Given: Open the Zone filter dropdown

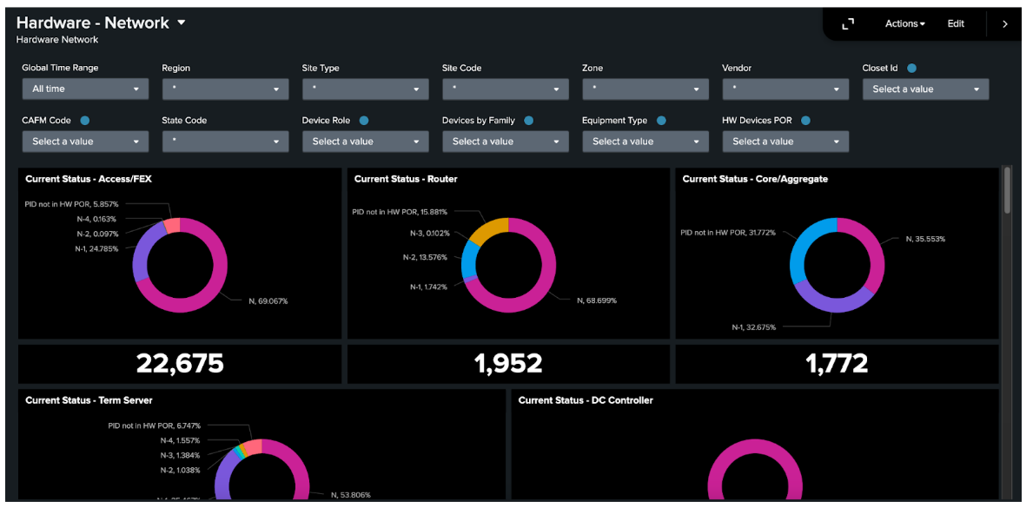Looking at the screenshot, I should point(645,89).
